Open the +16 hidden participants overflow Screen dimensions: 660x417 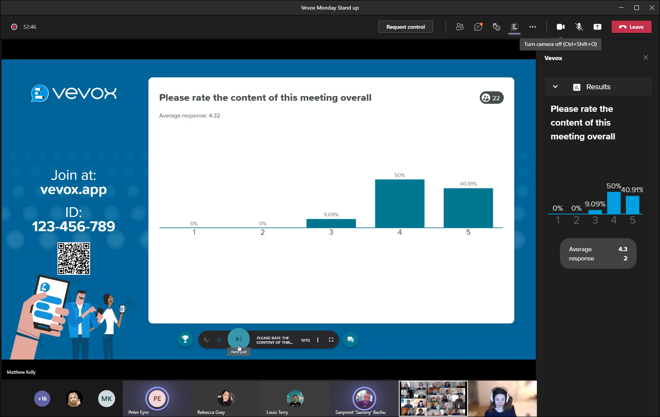42,398
